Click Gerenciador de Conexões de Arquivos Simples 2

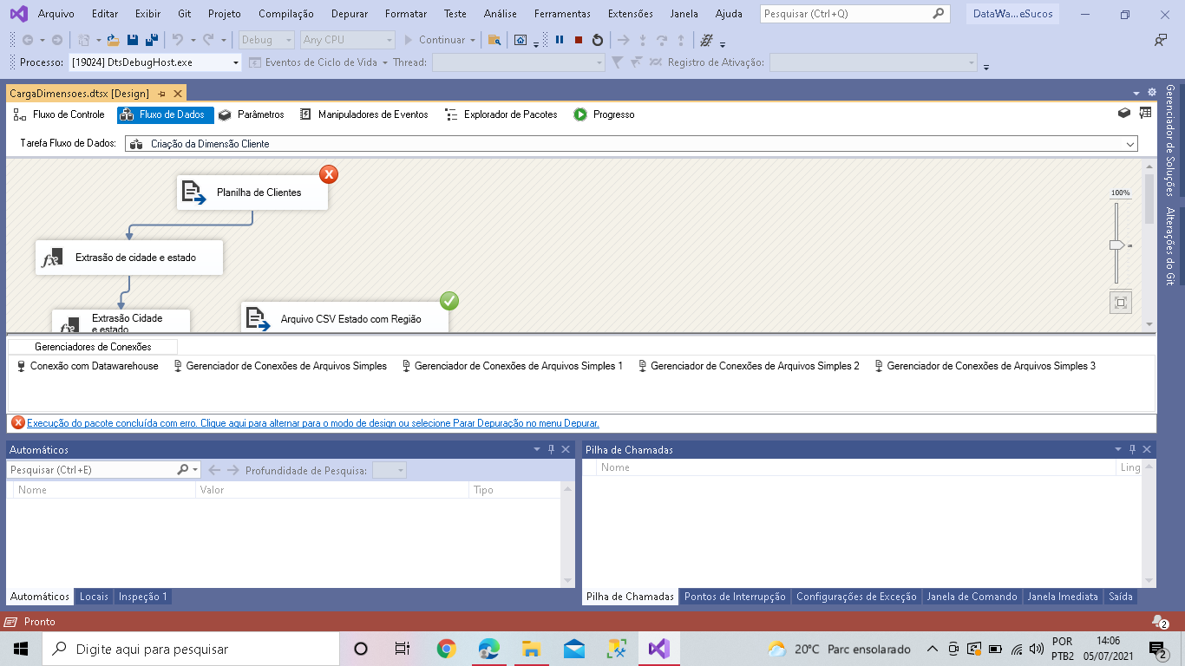749,366
